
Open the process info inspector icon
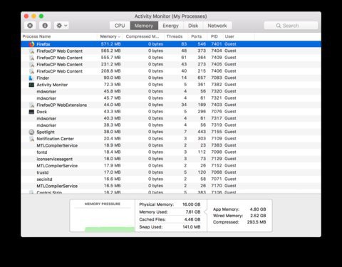45,26
